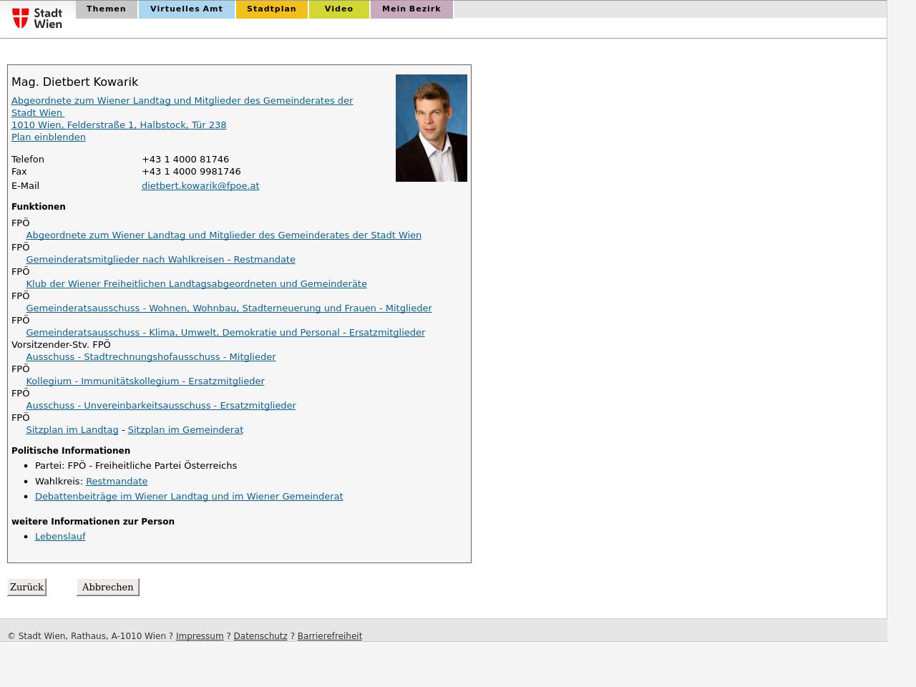The width and height of the screenshot is (916, 687).
Task: Show map via Plan einblenden
Action: tap(48, 137)
